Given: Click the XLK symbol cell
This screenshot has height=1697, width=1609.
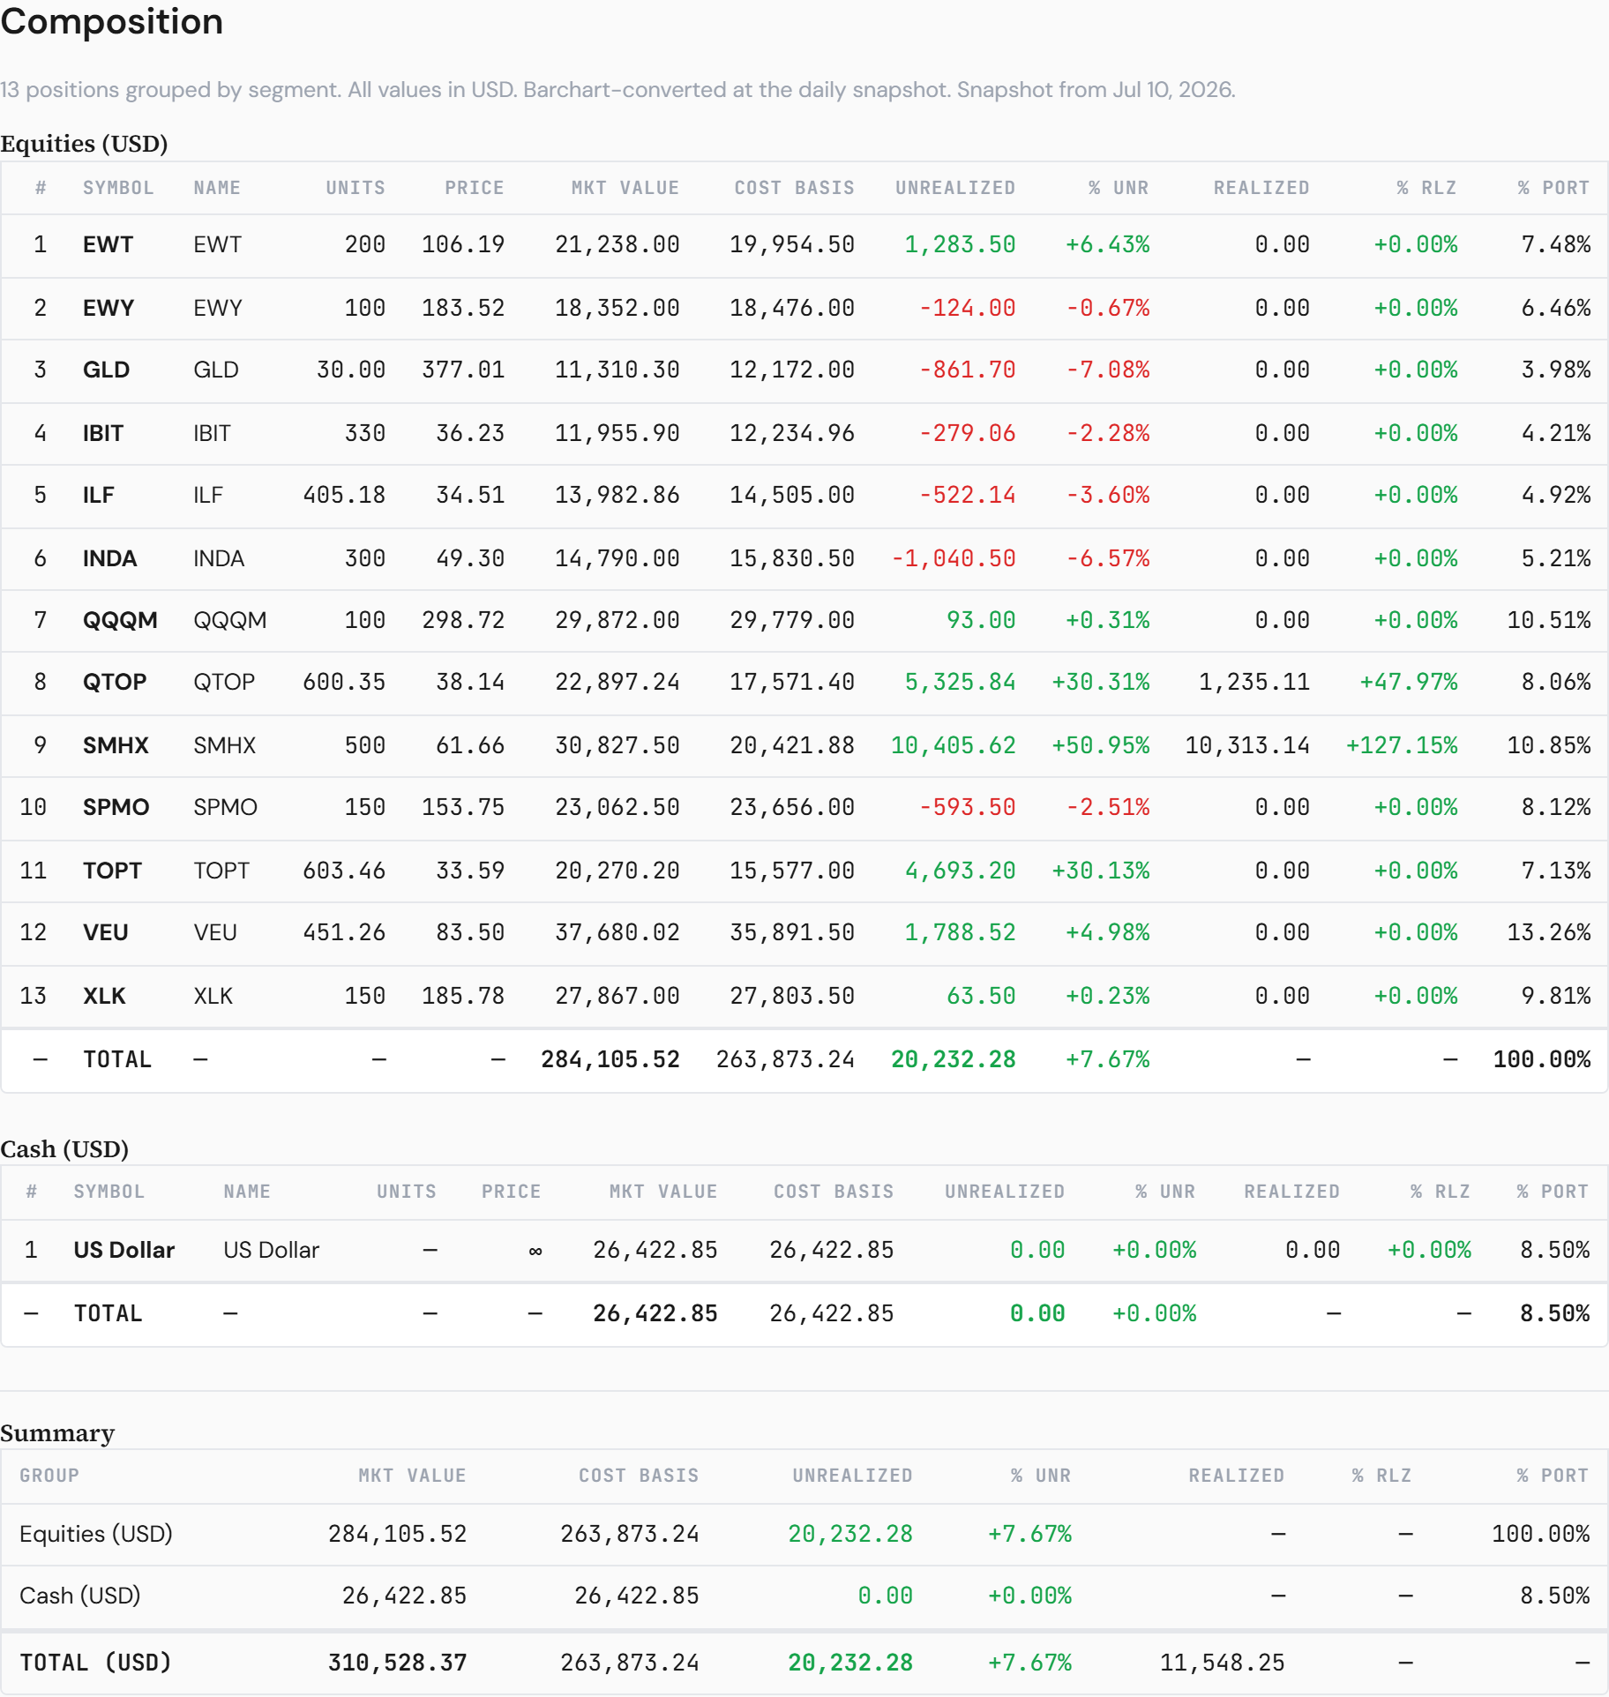Looking at the screenshot, I should point(104,996).
